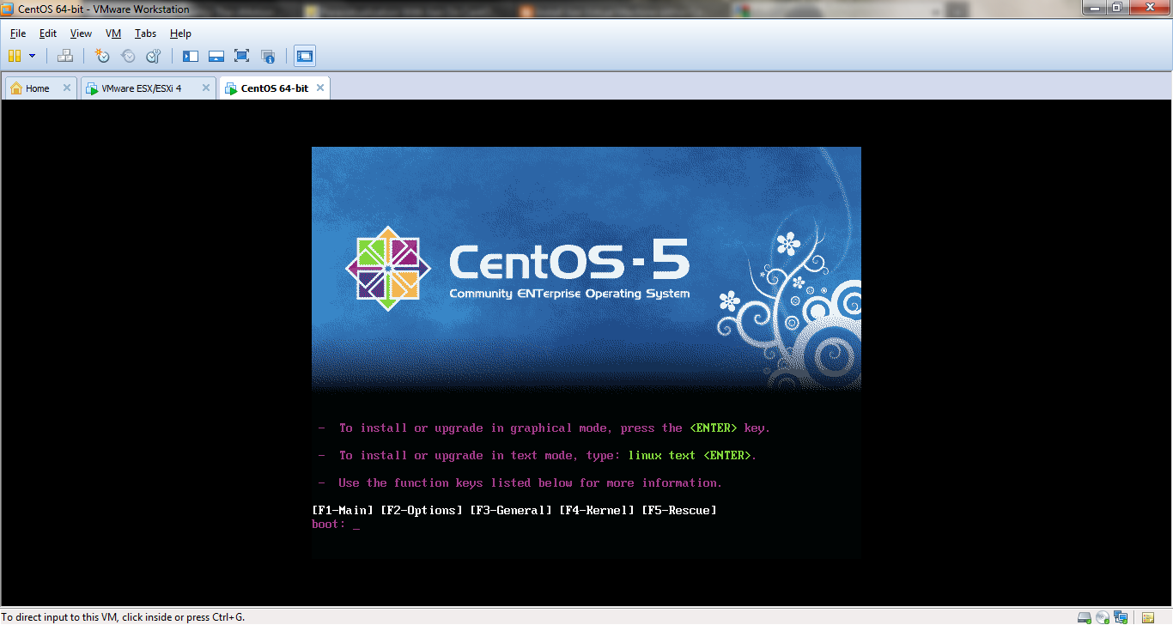
Task: Close the Home tab
Action: point(67,88)
